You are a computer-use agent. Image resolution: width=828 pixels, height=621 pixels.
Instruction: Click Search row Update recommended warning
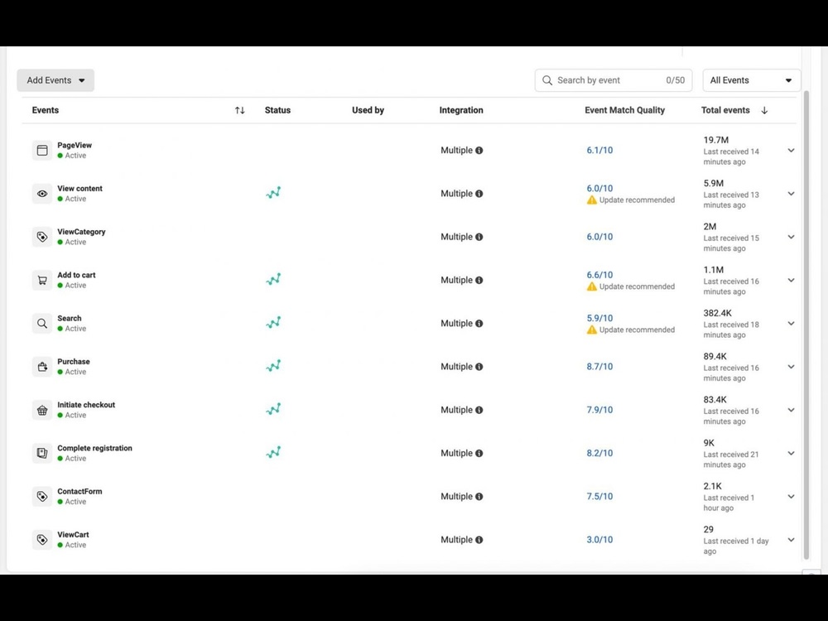(x=631, y=330)
